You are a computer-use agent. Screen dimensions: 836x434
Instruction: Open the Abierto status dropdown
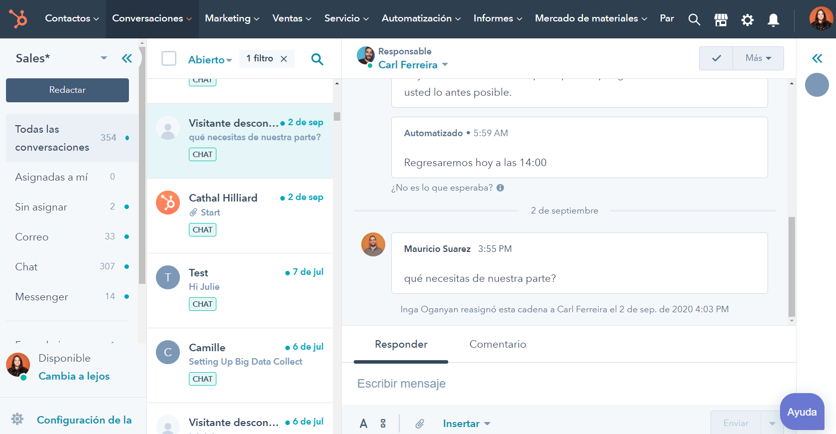click(210, 60)
